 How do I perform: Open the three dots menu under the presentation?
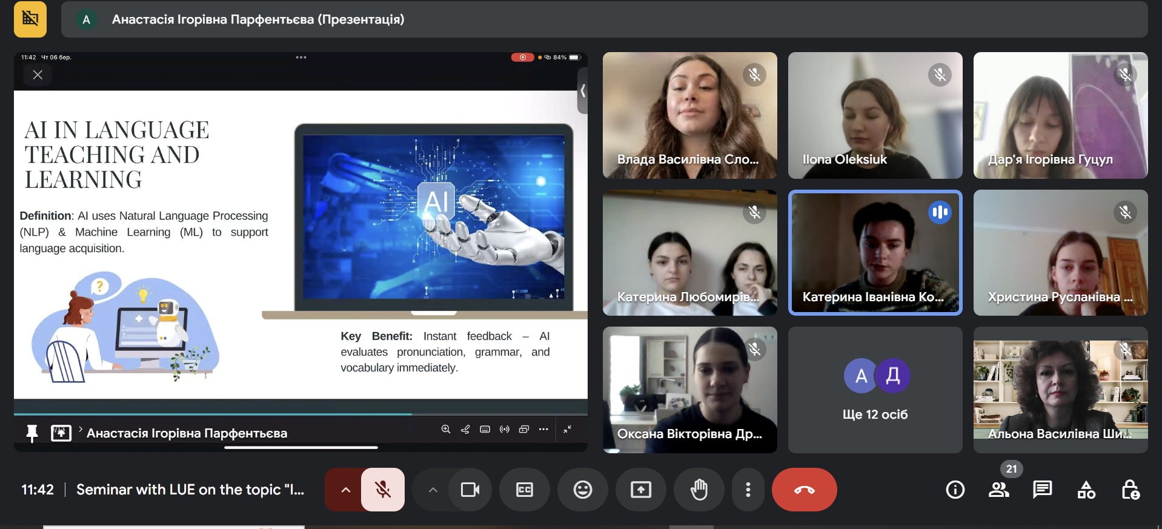click(543, 429)
